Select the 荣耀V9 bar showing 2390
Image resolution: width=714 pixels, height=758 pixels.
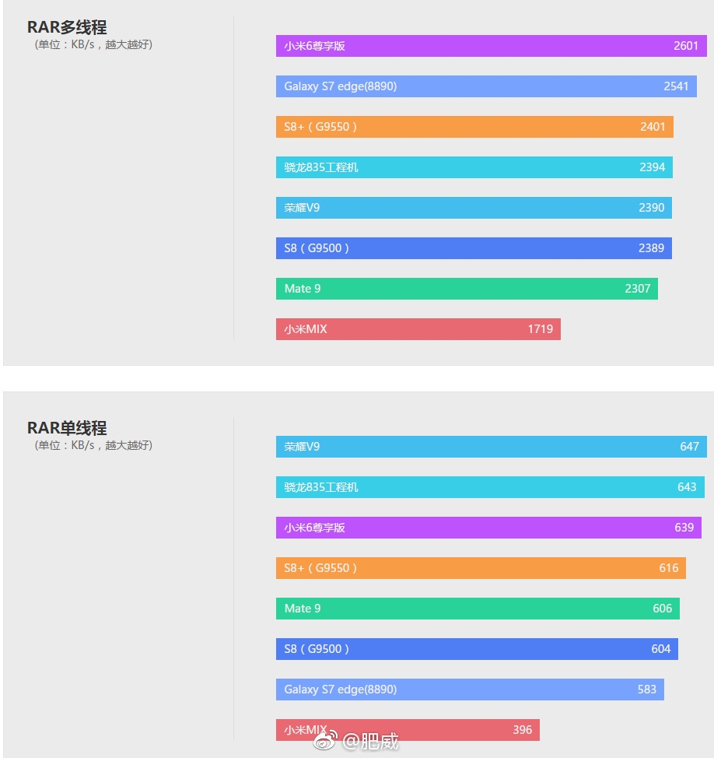pyautogui.click(x=474, y=208)
